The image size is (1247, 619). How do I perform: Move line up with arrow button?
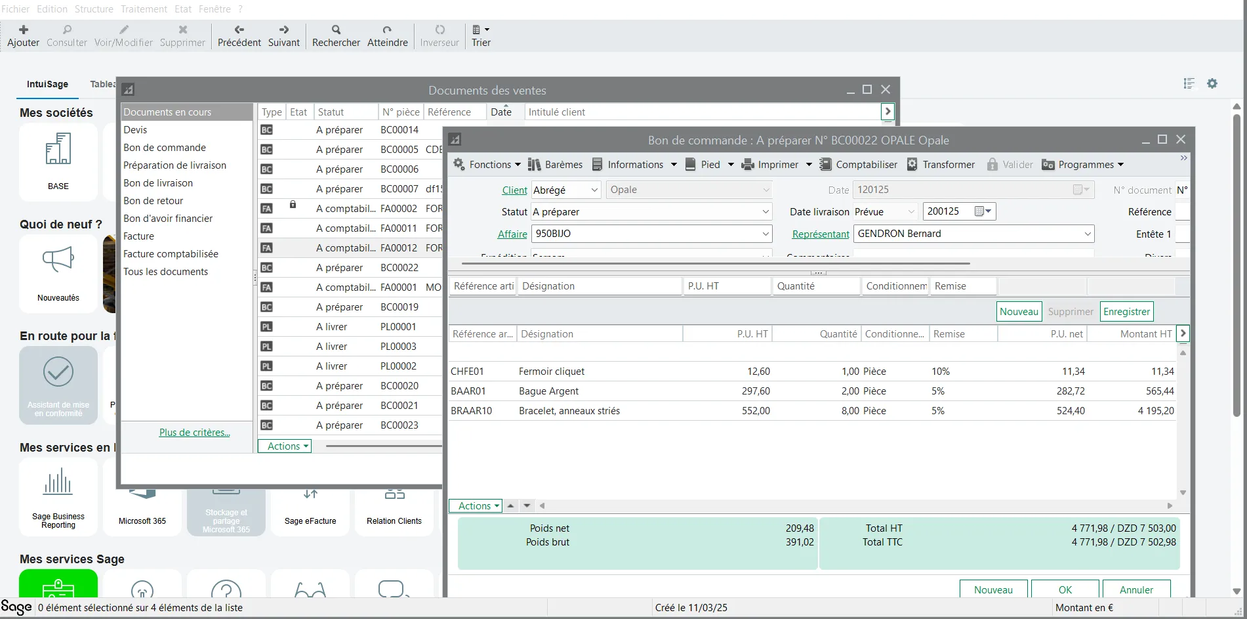pyautogui.click(x=510, y=506)
